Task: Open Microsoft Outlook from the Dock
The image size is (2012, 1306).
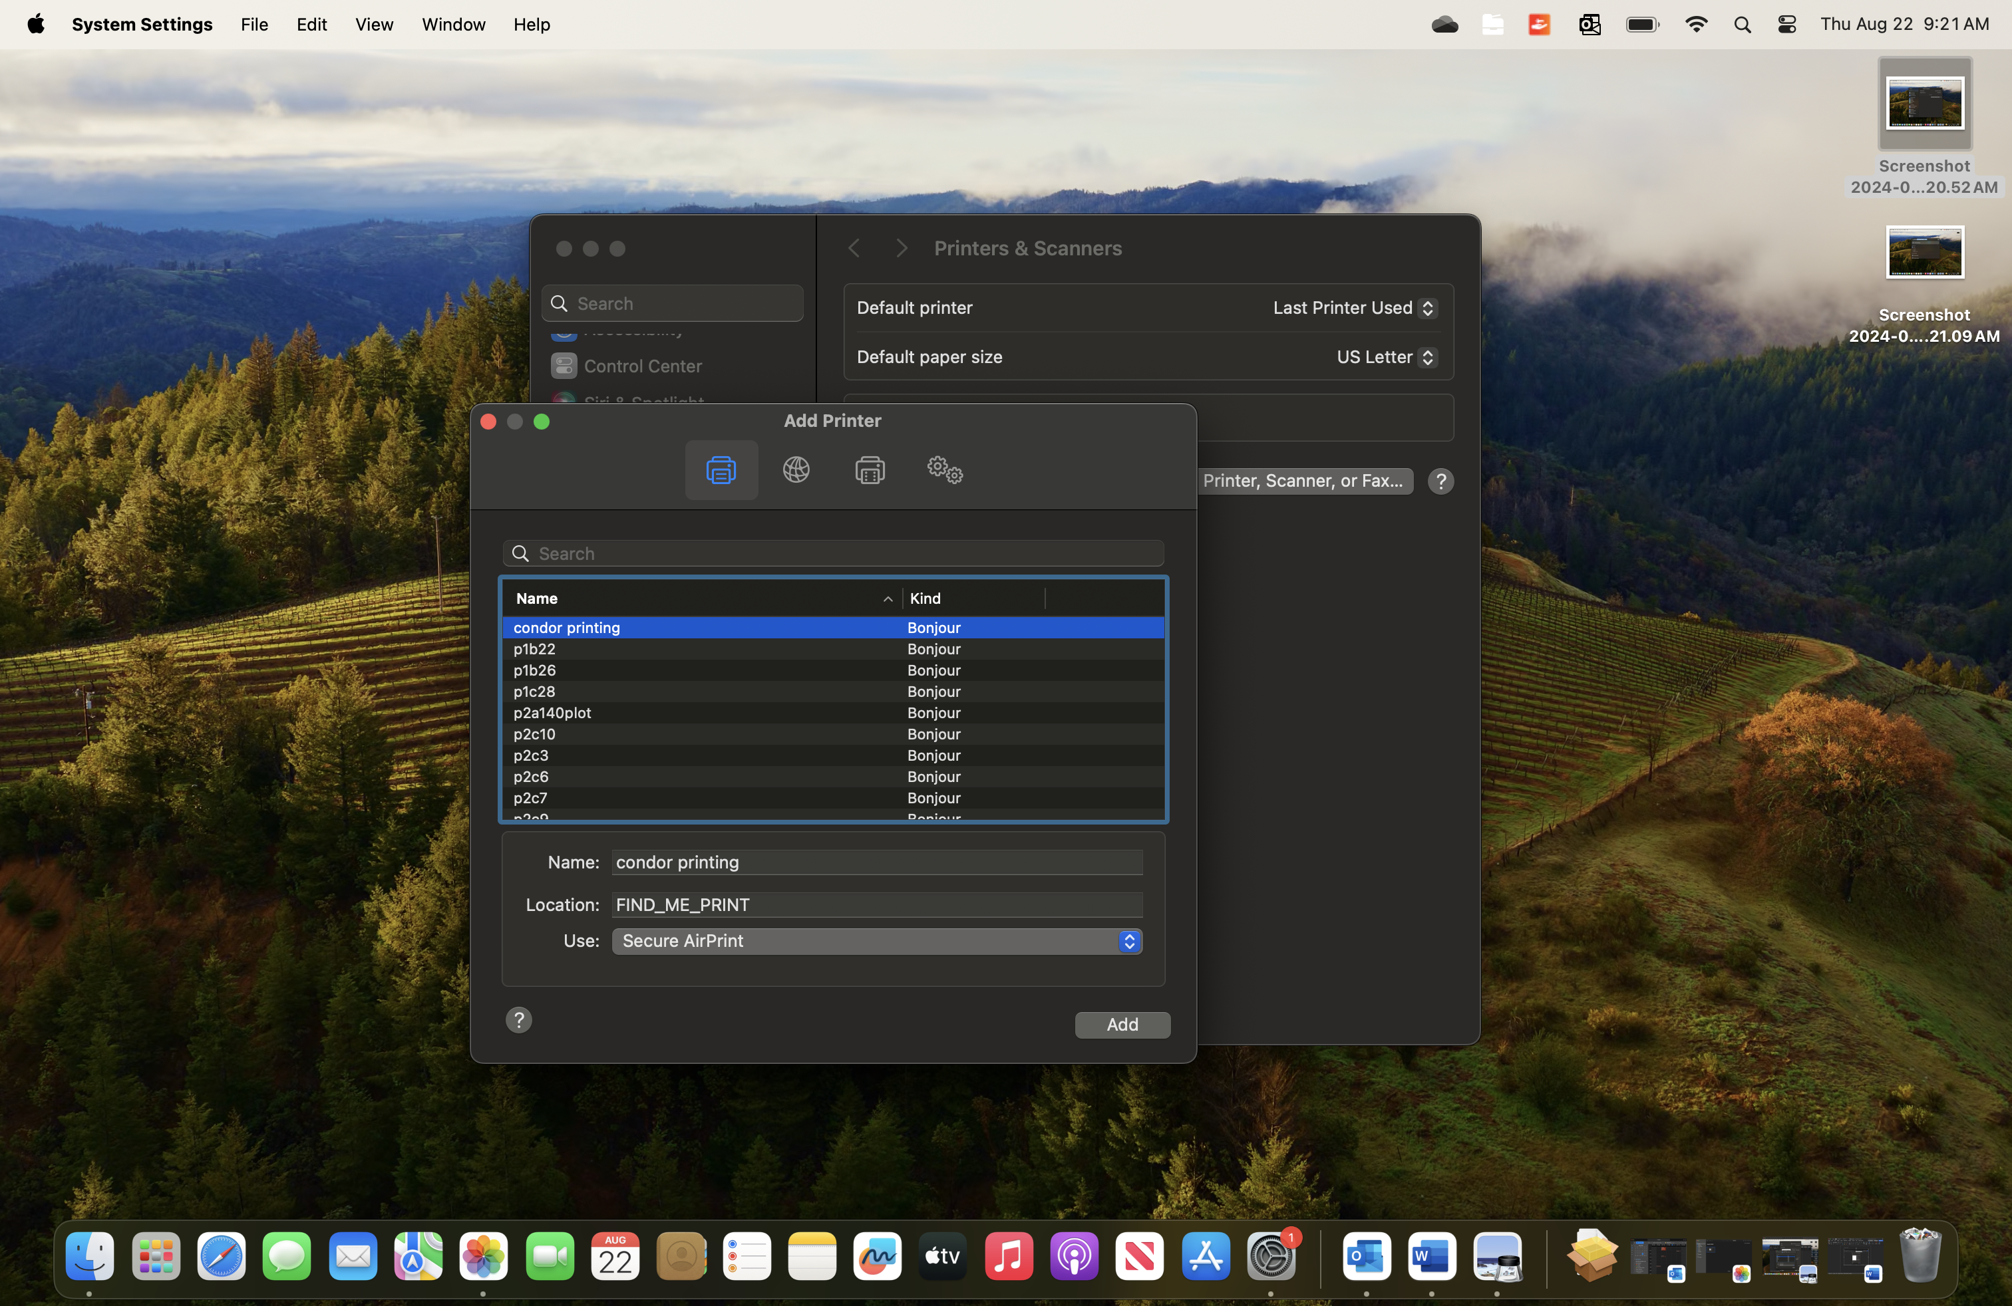Action: (1366, 1256)
